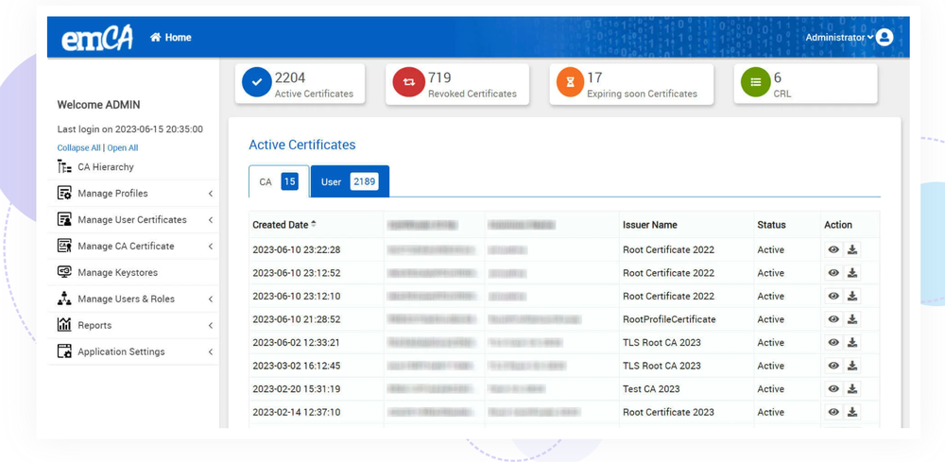Click Active status in Test CA 2023 row
Viewport: 945px width, 462px height.
771,389
